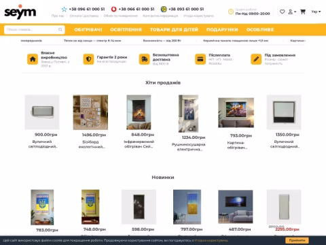Image resolution: width=326 pixels, height=245 pixels.
Task: Click the Власне виробництво feature text
Action: tap(54, 55)
